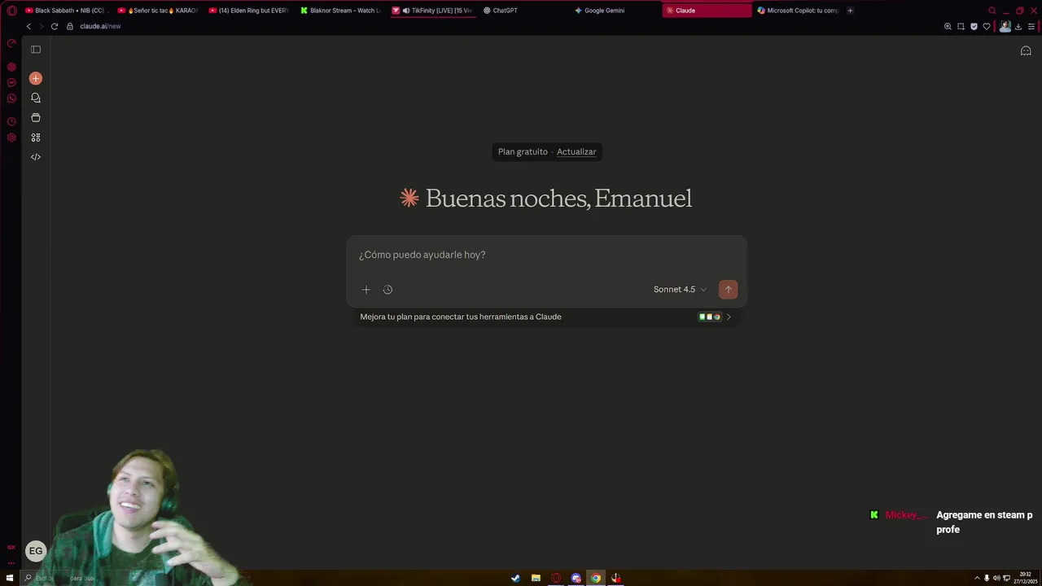
Task: Go back to previous page
Action: 28,26
